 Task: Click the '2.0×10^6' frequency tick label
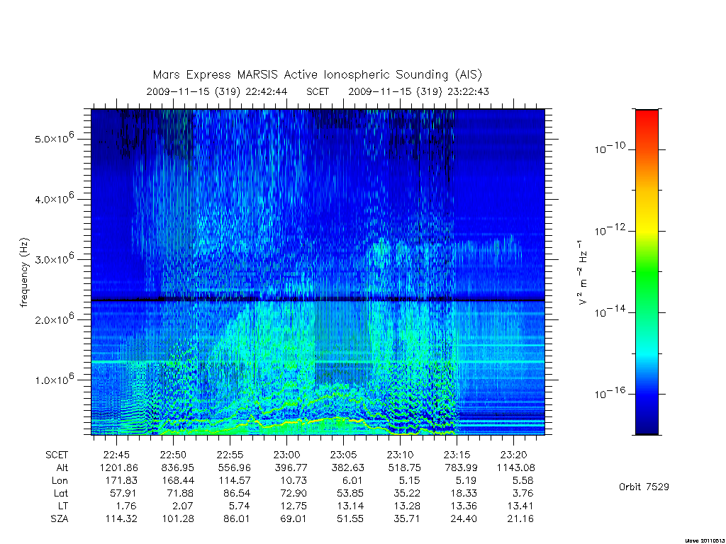pyautogui.click(x=54, y=319)
